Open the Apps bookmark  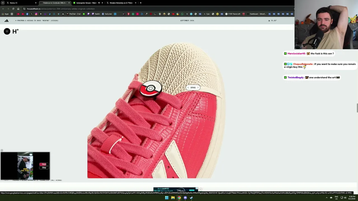tap(5, 14)
